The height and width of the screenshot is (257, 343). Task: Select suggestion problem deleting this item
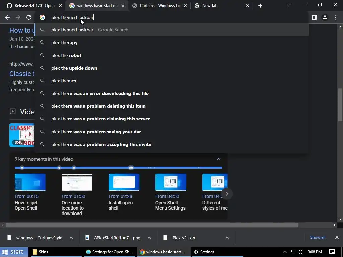click(x=172, y=106)
